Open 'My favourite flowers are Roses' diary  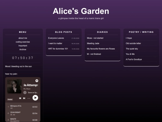click(x=101, y=49)
